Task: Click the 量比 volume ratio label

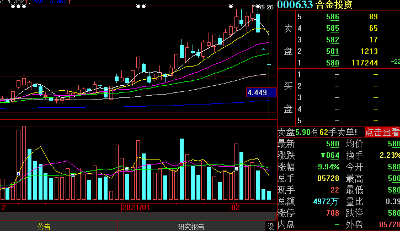Action: [x=354, y=202]
